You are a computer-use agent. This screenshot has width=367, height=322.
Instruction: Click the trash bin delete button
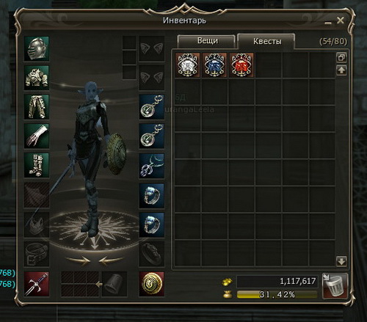coord(335,286)
